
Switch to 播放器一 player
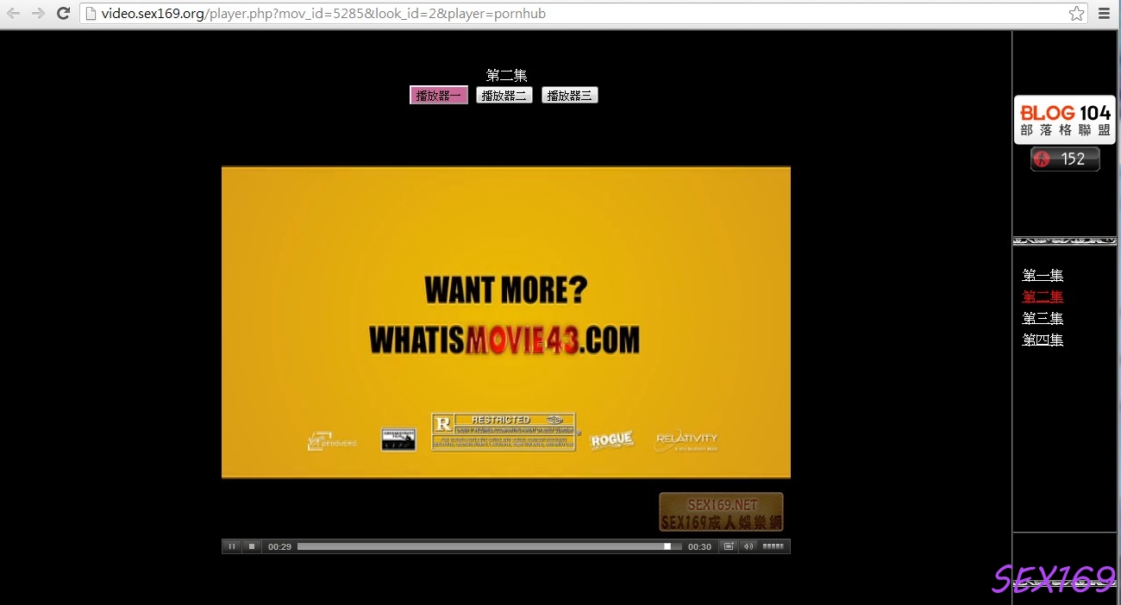(439, 96)
